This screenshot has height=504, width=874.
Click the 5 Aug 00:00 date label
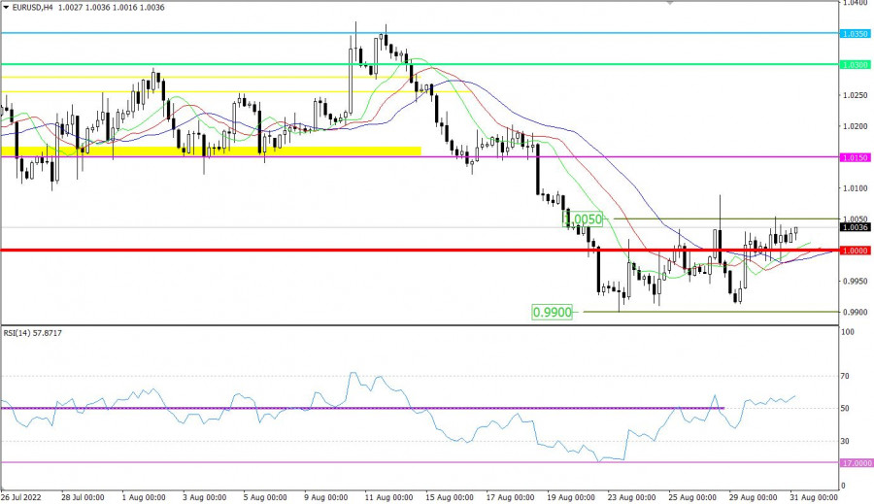pos(265,497)
